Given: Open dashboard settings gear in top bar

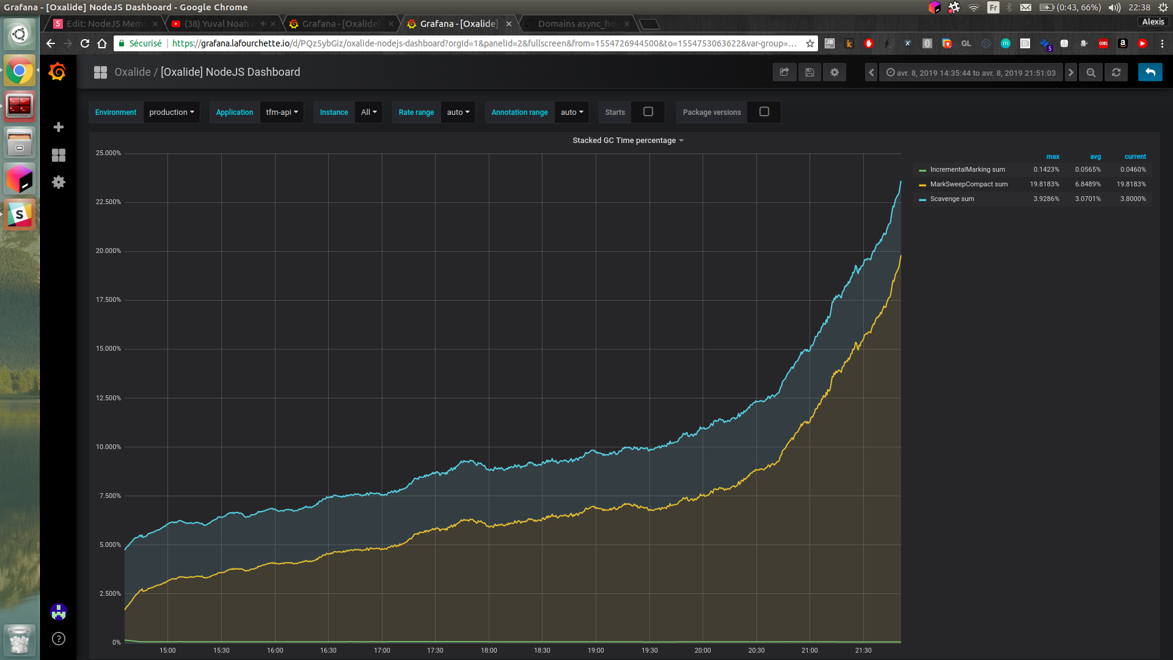Looking at the screenshot, I should (x=835, y=72).
